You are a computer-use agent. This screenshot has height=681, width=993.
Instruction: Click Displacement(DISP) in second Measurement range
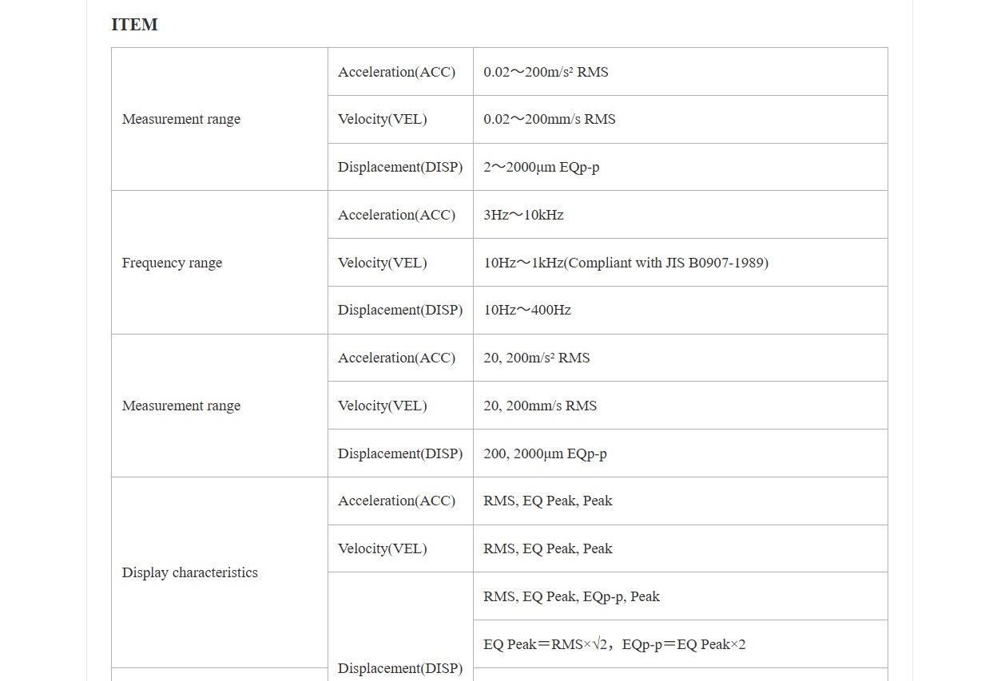click(x=400, y=453)
